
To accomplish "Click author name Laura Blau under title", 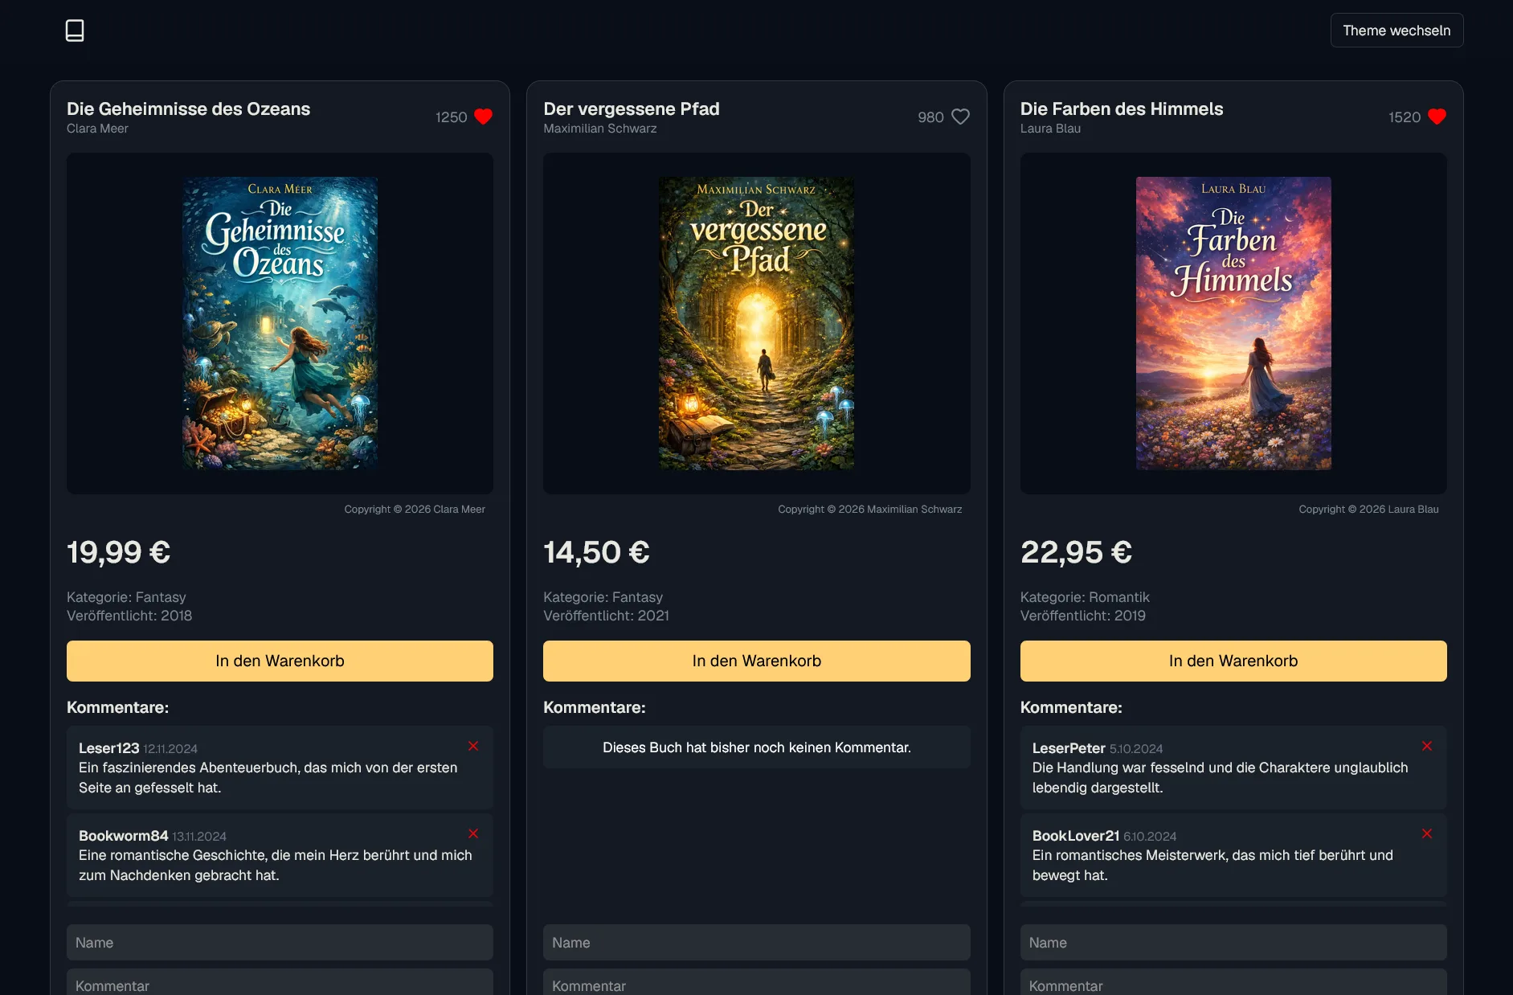I will click(x=1050, y=129).
